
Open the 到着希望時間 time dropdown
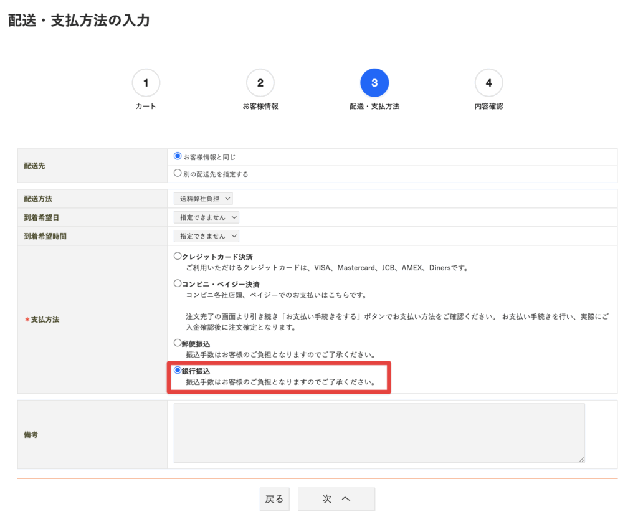tap(206, 236)
